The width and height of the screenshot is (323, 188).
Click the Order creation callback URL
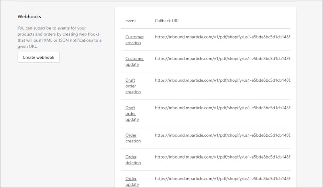(x=222, y=135)
